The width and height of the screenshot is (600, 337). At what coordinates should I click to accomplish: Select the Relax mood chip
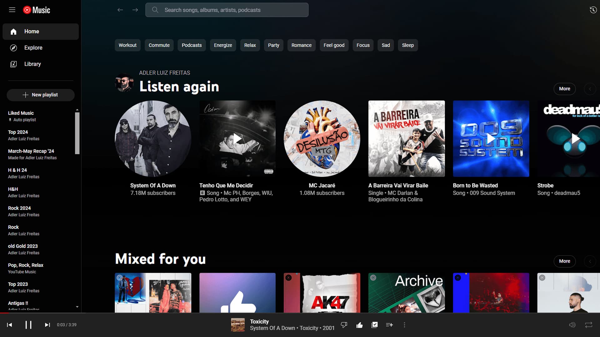[250, 45]
